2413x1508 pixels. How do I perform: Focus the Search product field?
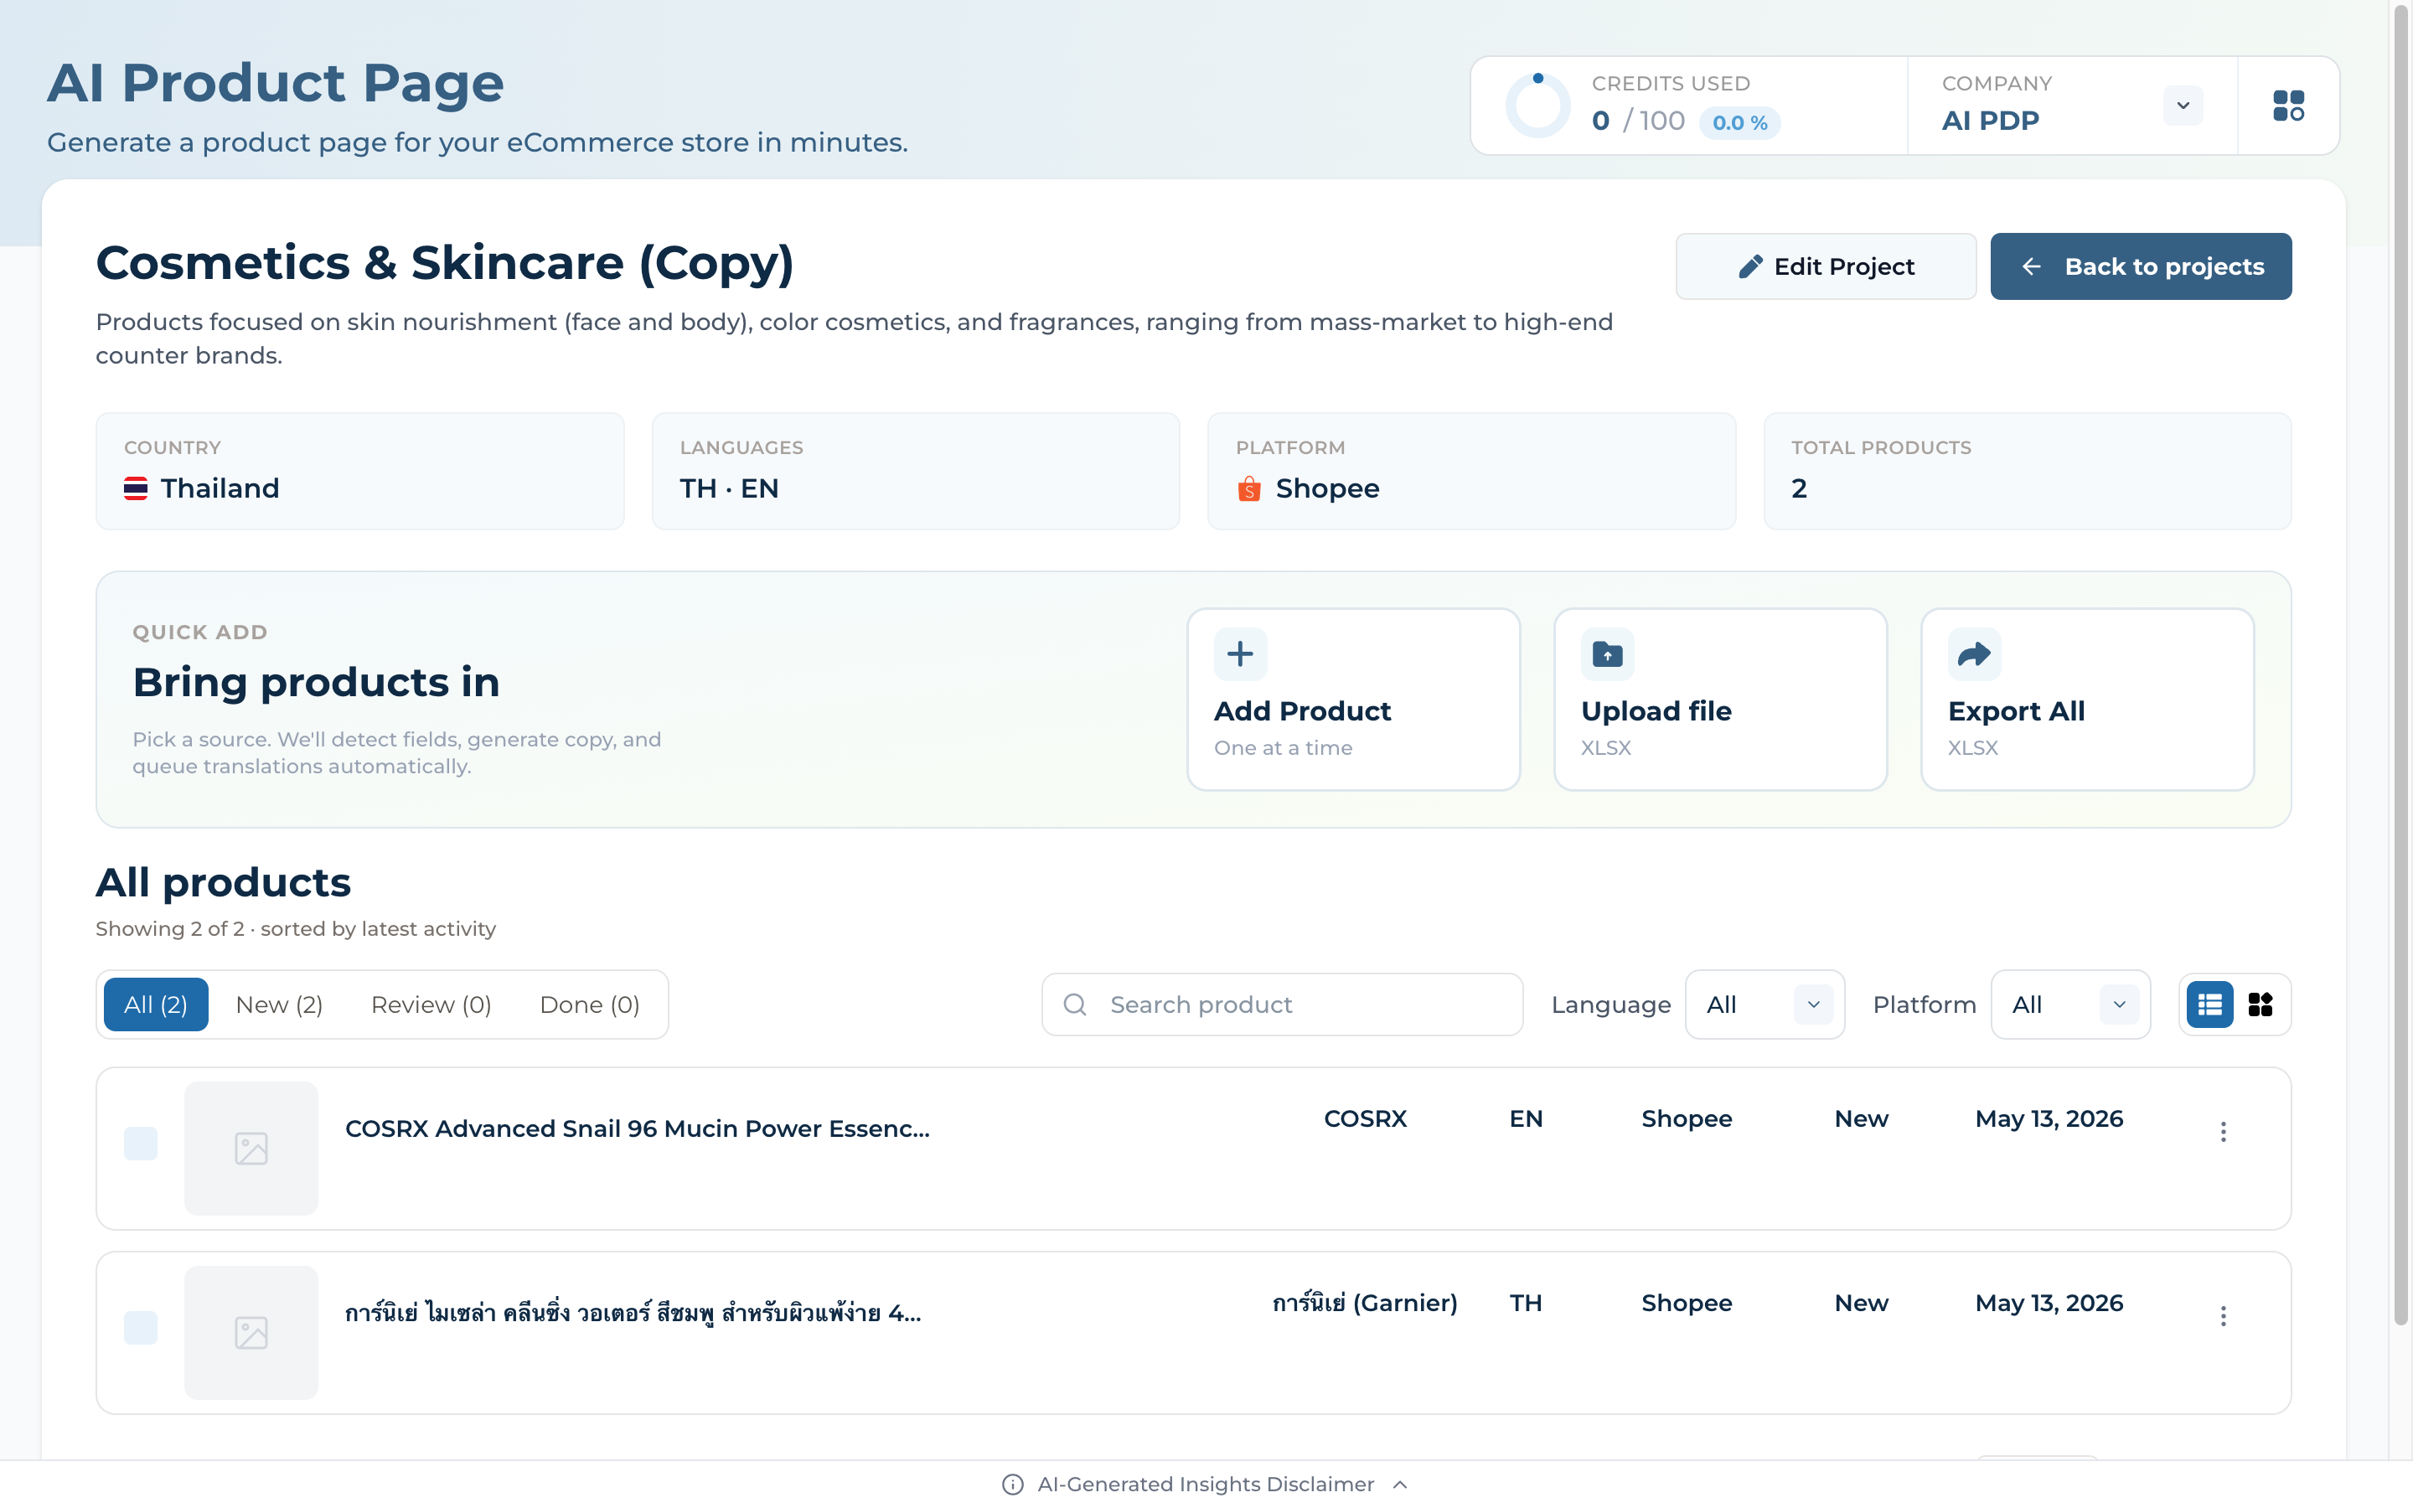1282,1004
